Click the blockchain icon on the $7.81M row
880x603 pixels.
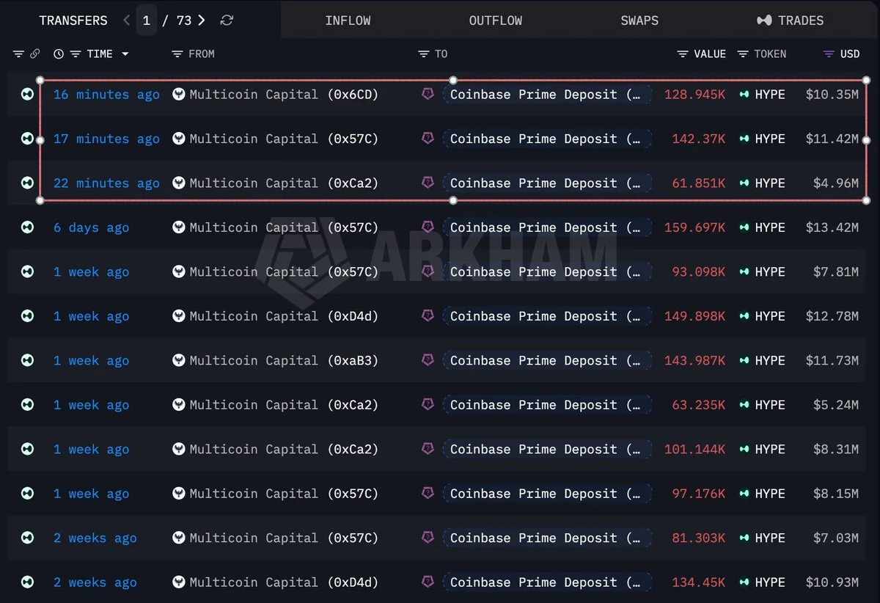28,272
